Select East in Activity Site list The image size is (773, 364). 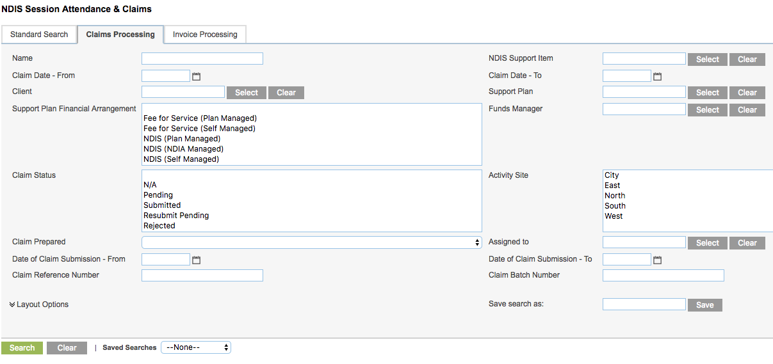tap(688, 186)
